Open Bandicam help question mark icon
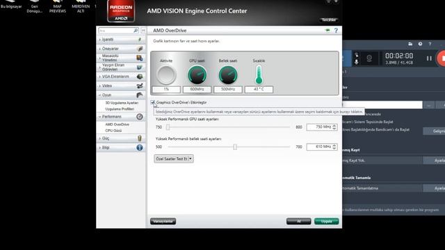 (430, 44)
